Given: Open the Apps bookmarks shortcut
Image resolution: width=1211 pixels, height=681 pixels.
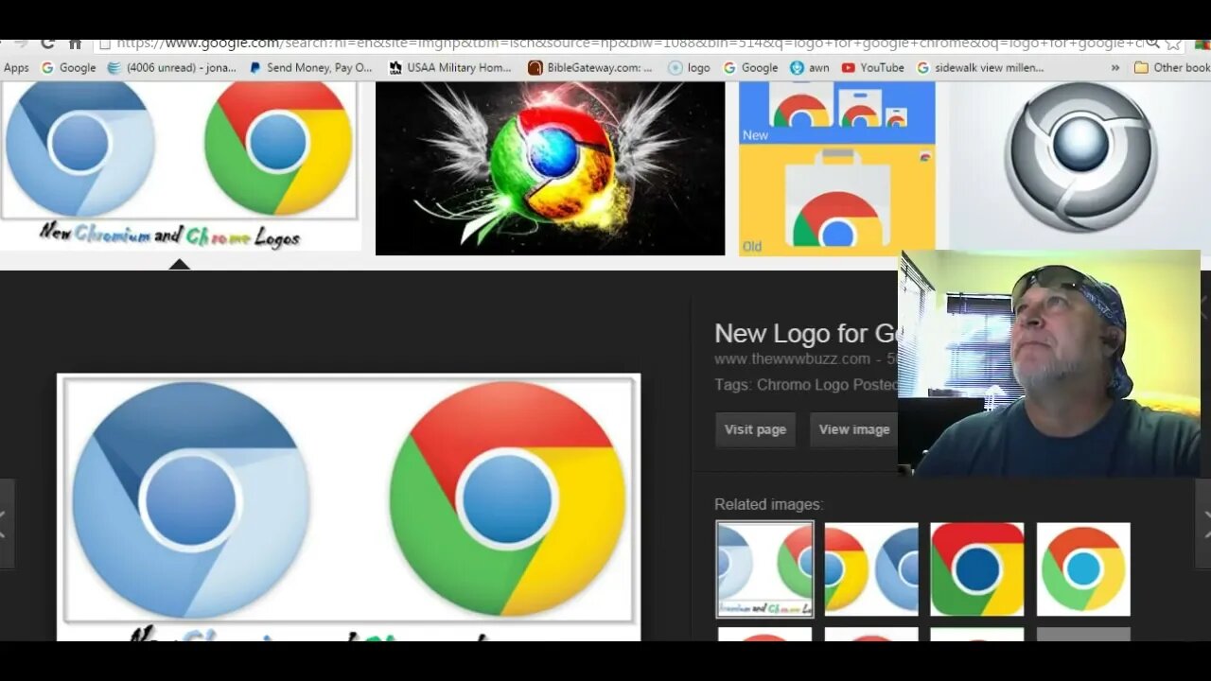Looking at the screenshot, I should point(16,68).
